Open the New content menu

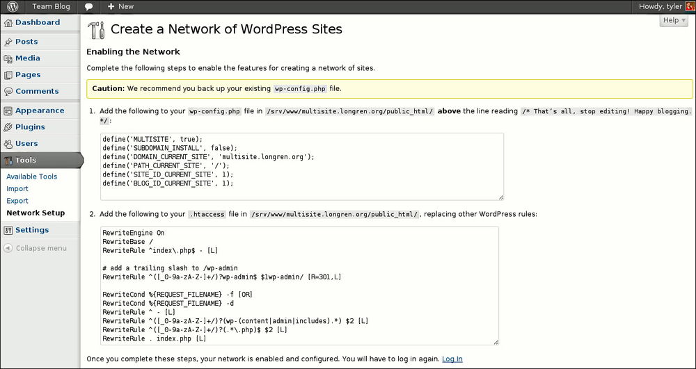pyautogui.click(x=120, y=7)
